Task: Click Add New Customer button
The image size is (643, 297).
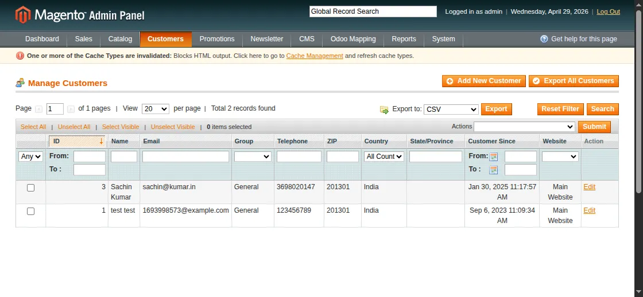Action: (484, 81)
